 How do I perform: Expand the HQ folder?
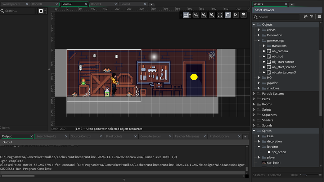(259, 77)
